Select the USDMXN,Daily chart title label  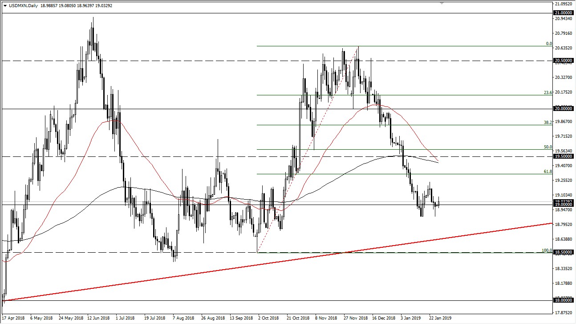[24, 6]
